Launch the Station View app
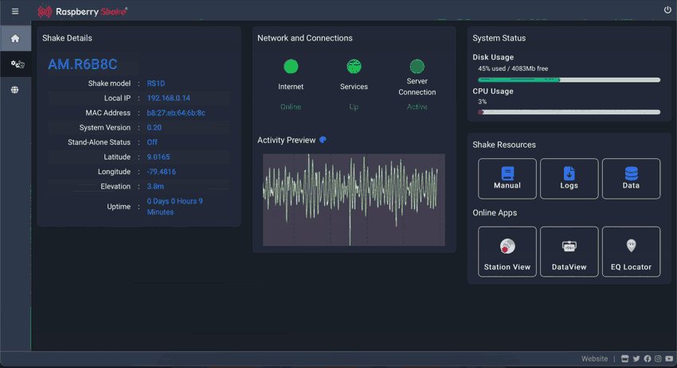 pos(507,252)
